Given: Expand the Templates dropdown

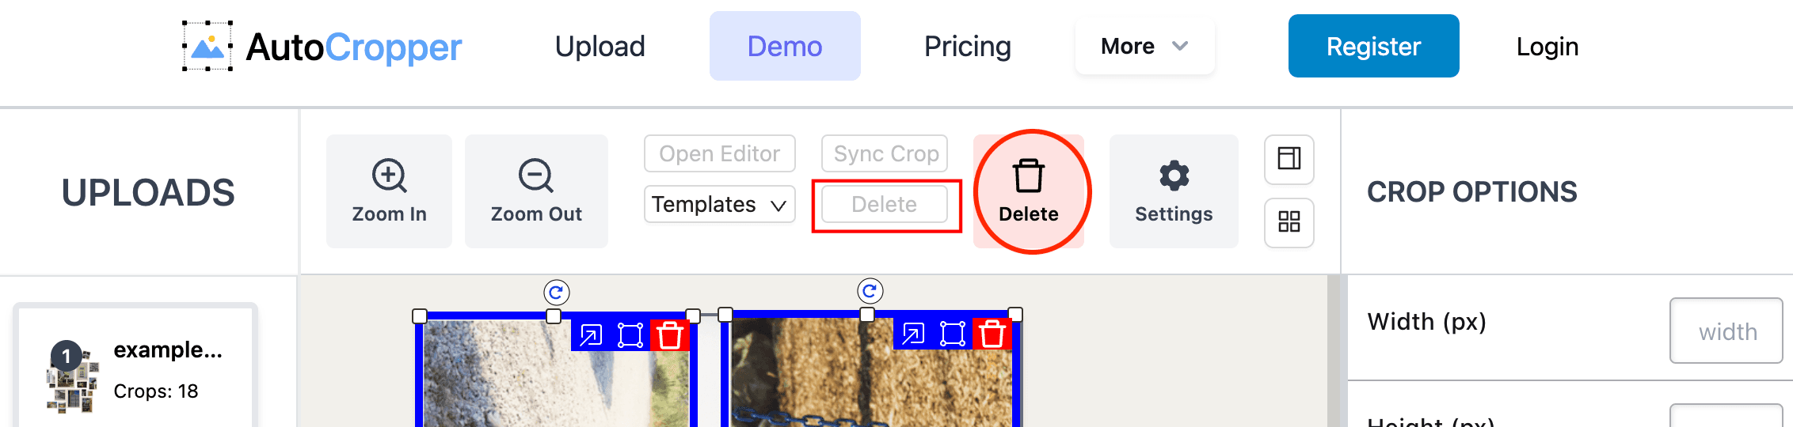Looking at the screenshot, I should [x=719, y=204].
